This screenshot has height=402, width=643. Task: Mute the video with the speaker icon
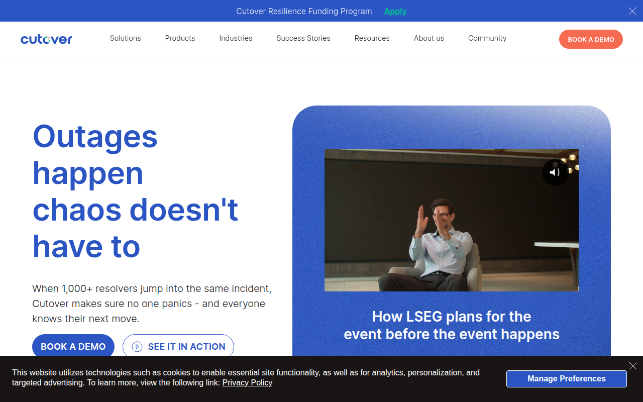[555, 172]
